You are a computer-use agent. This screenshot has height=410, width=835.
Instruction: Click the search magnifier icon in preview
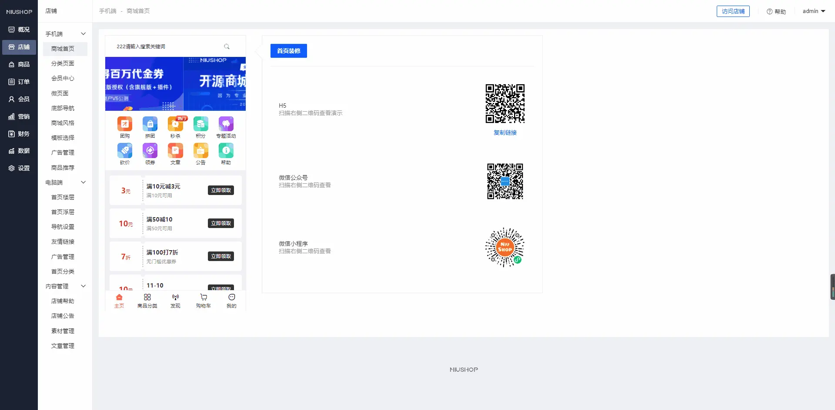pos(227,46)
